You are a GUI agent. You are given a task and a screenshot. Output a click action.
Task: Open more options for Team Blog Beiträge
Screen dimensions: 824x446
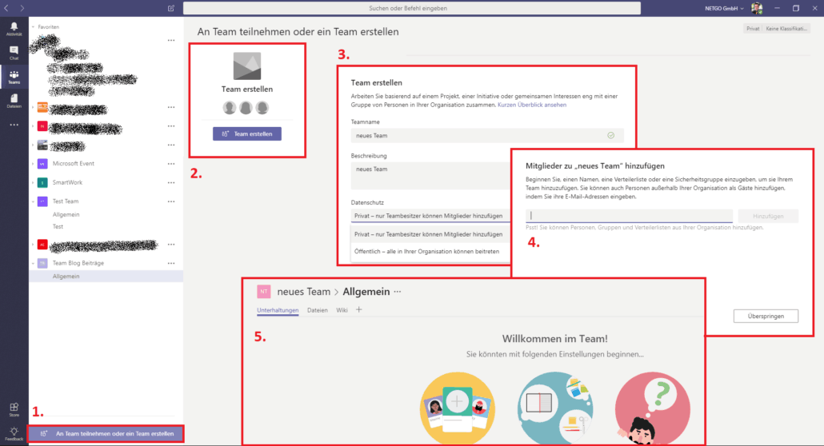coord(171,263)
